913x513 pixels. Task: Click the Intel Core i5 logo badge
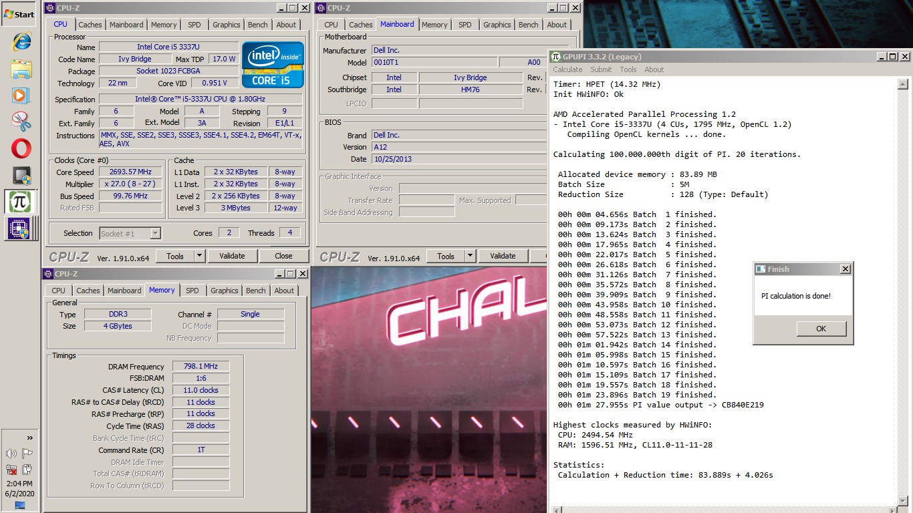click(x=273, y=64)
